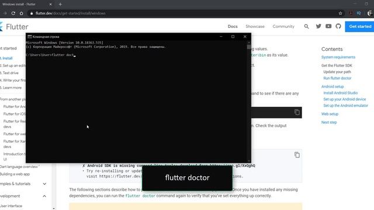Click the command prompt scrollbar thumb

pyautogui.click(x=249, y=47)
